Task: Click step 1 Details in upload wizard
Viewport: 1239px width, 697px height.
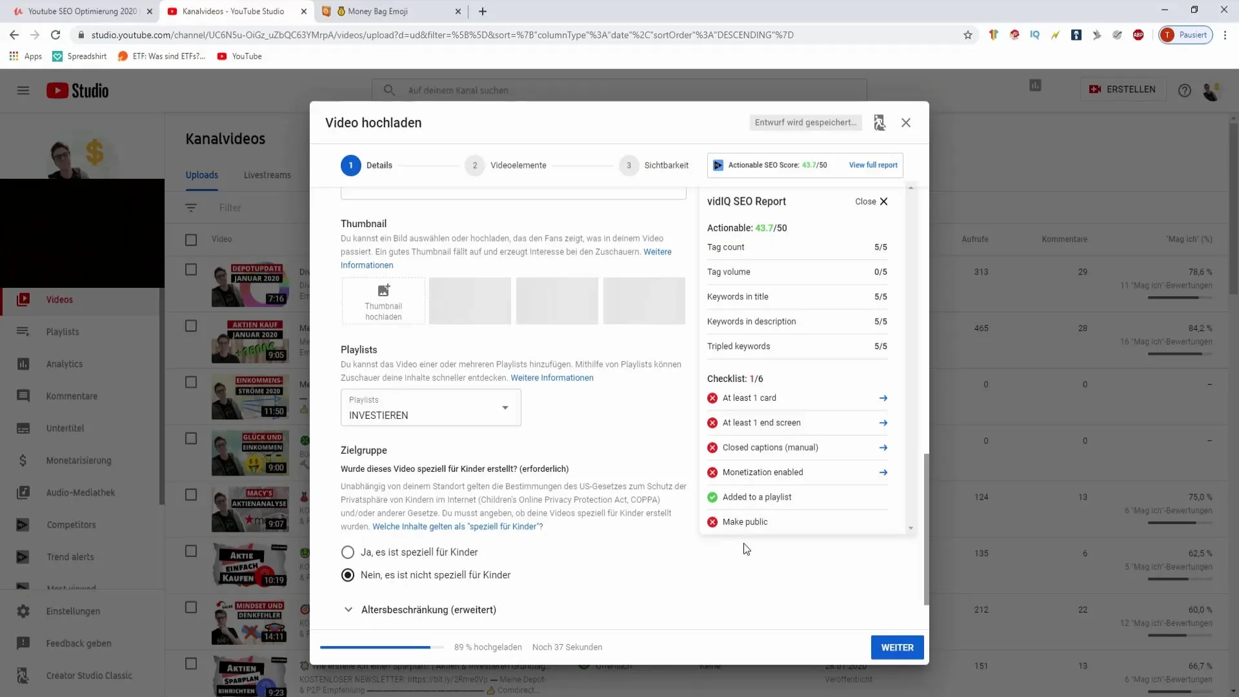Action: coord(367,165)
